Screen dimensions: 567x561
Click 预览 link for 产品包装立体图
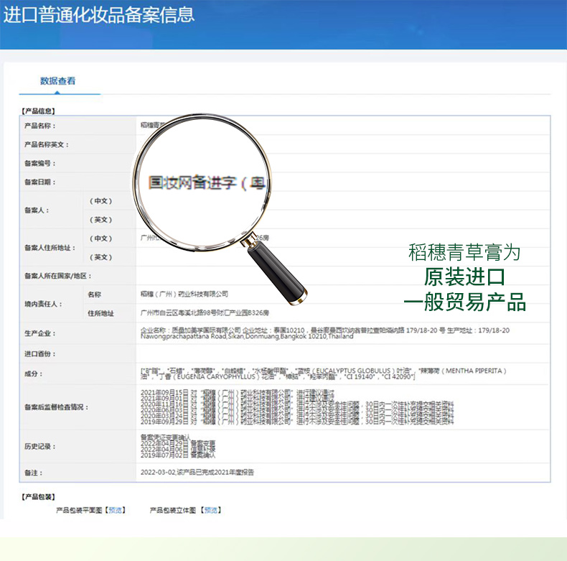coord(211,510)
